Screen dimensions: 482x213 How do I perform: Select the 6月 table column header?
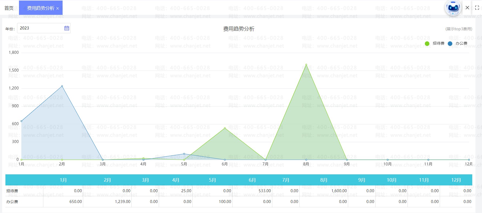point(252,180)
